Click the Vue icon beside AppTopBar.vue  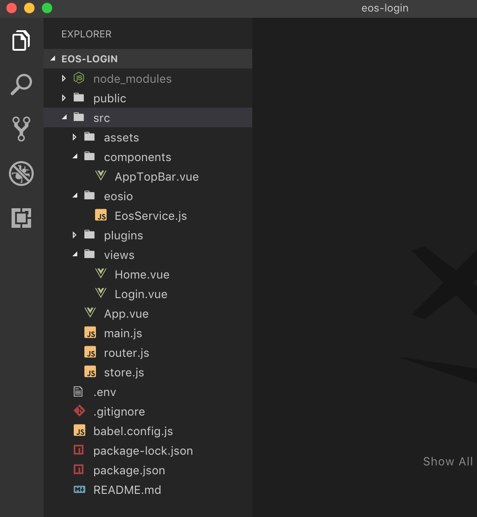[101, 176]
